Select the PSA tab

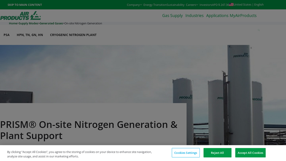[x=6, y=35]
